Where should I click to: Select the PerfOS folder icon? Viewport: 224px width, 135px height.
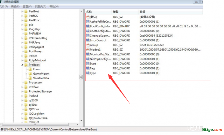(26, 16)
